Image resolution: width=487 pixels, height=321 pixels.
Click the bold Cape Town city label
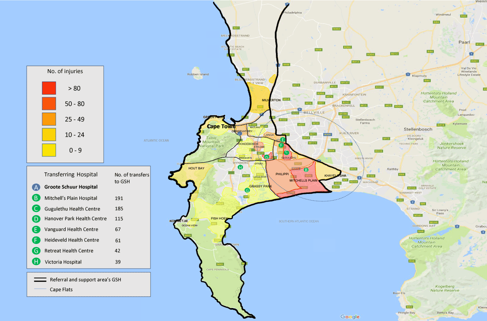pyautogui.click(x=221, y=126)
